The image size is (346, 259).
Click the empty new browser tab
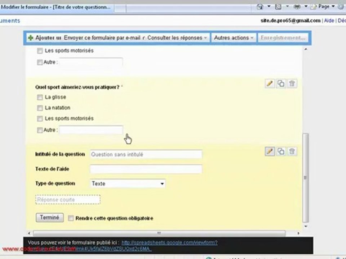coord(120,8)
